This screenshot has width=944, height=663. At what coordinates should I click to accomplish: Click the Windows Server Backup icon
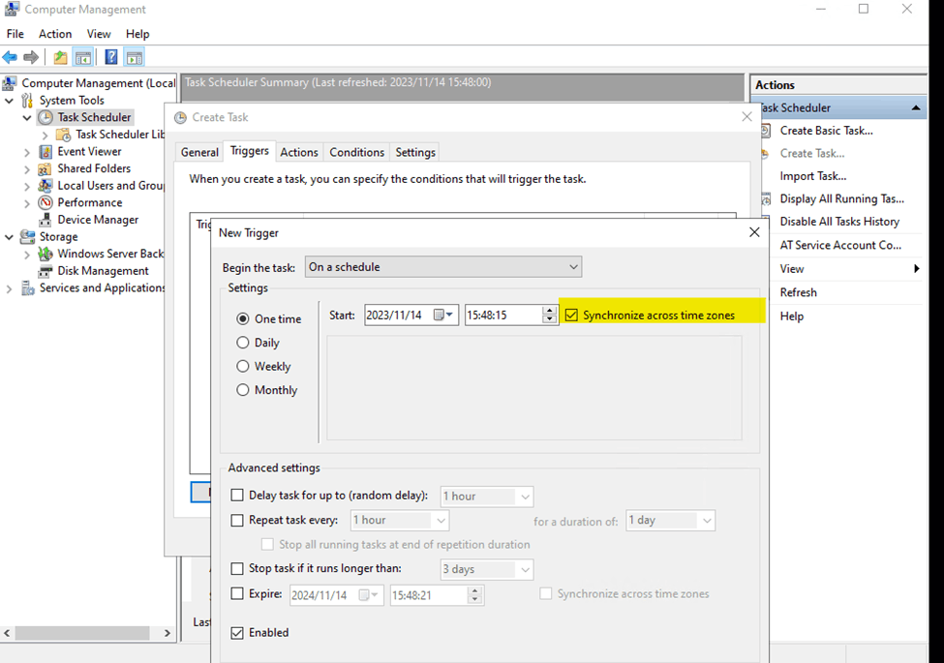coord(46,254)
